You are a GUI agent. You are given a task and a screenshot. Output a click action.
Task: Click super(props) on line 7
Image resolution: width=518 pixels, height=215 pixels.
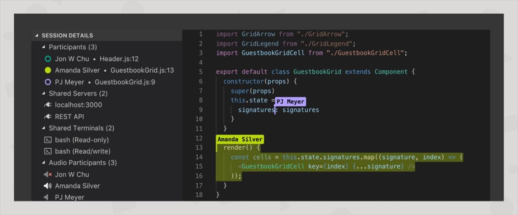tap(253, 91)
